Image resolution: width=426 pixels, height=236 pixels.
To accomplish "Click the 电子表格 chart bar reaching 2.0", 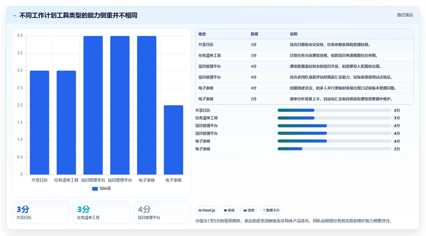I will (x=174, y=140).
